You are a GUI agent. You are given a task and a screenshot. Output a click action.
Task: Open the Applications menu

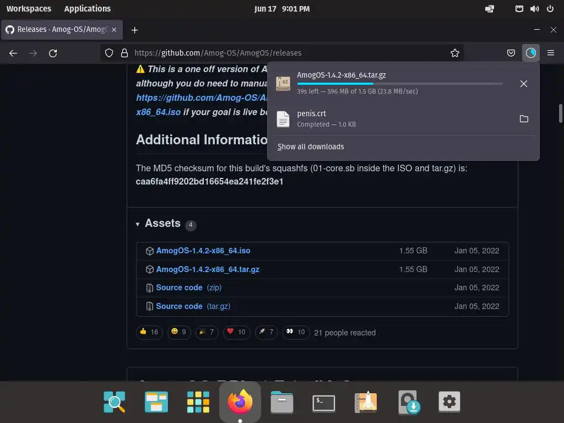88,9
